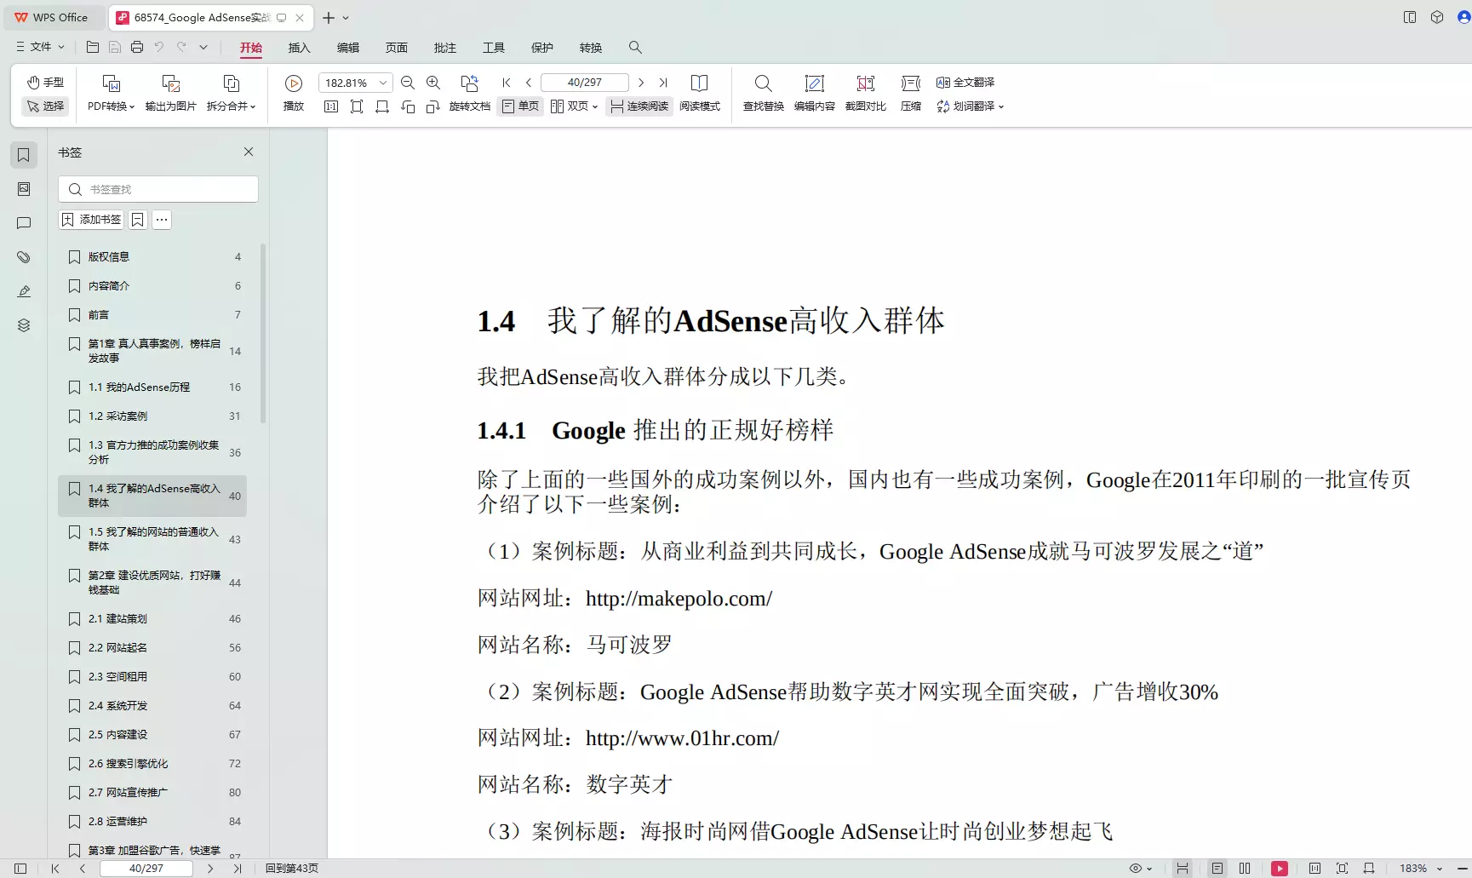1472x878 pixels.
Task: Toggle 单页 single-page view
Action: pyautogui.click(x=519, y=106)
